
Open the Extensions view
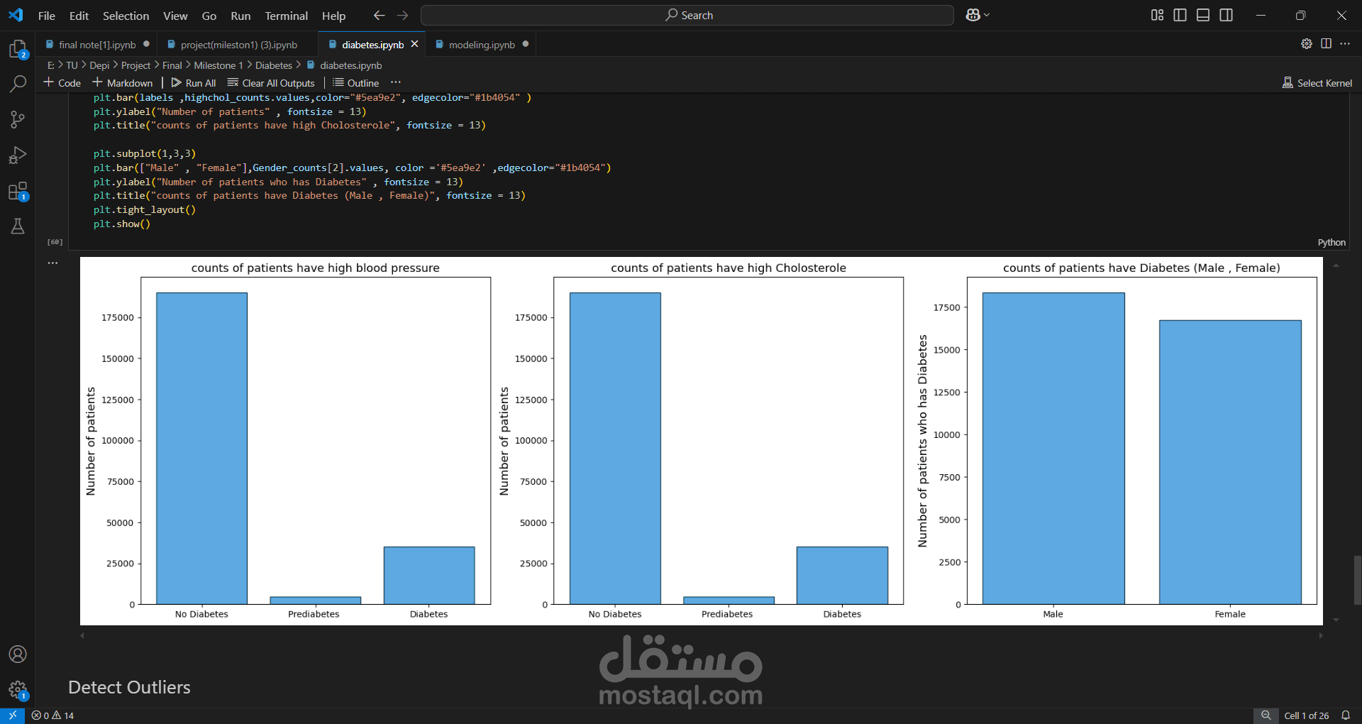click(18, 191)
